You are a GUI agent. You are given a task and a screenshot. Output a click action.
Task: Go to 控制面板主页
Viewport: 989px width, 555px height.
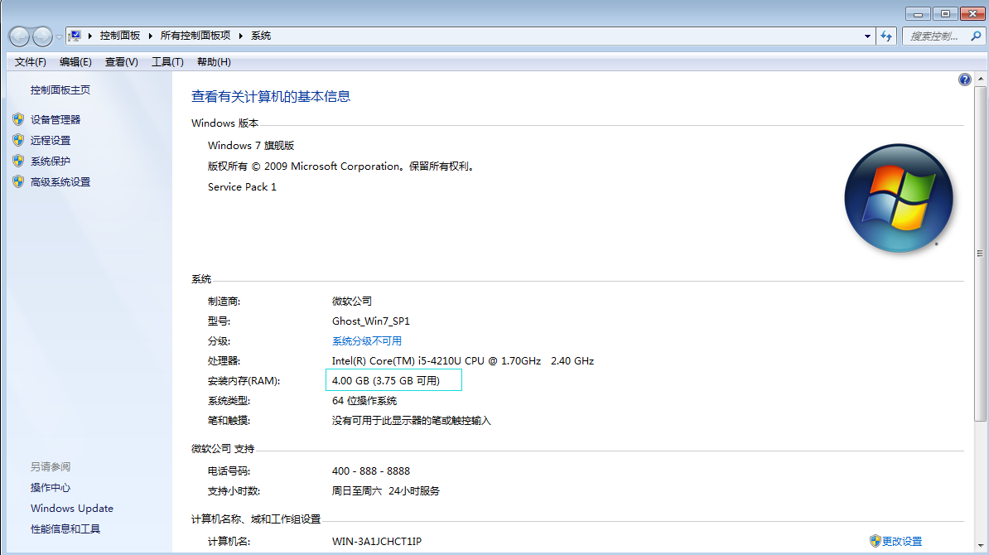60,90
